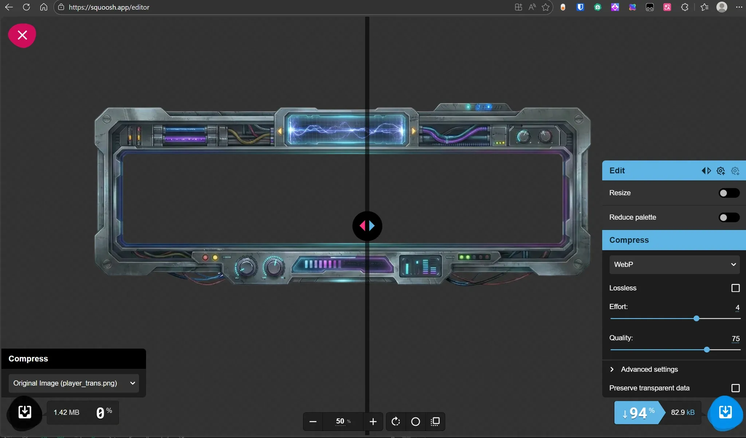View site information lock icon
The height and width of the screenshot is (438, 746).
(x=61, y=7)
